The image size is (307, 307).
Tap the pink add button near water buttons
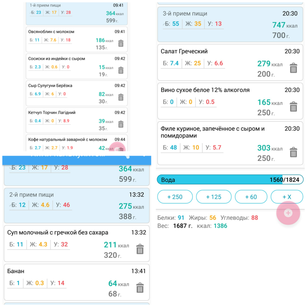click(x=288, y=213)
